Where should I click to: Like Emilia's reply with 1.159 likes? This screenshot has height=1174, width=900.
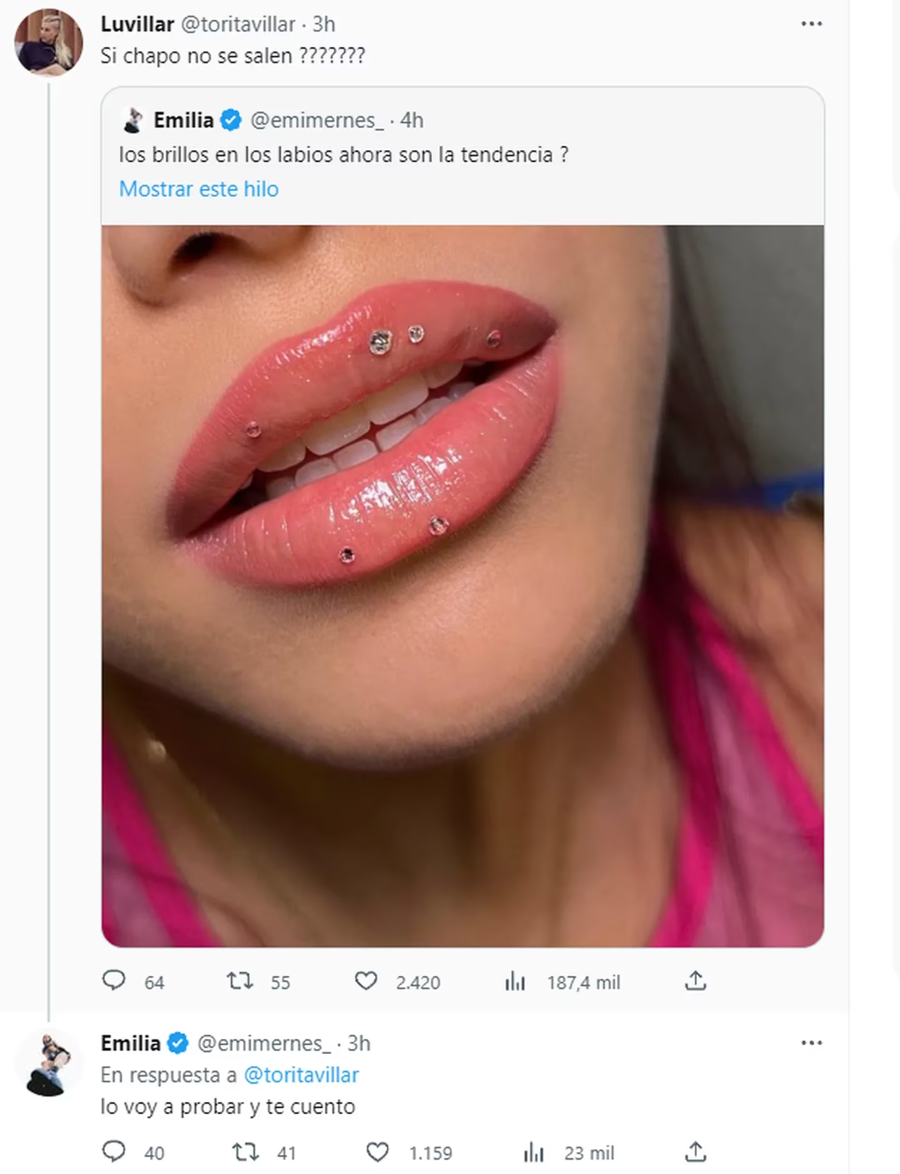[x=377, y=1151]
